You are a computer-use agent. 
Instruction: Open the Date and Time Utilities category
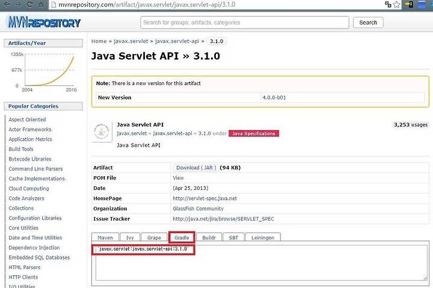(x=35, y=237)
